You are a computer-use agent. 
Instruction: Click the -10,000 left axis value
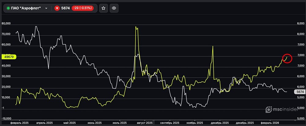click(6, 119)
